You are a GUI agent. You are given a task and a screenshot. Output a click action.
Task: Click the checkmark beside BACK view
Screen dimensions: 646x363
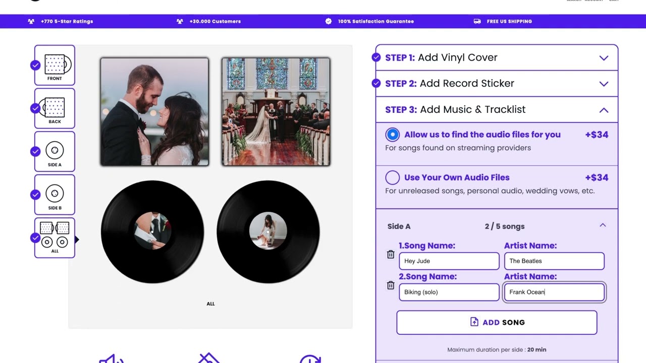pyautogui.click(x=35, y=108)
